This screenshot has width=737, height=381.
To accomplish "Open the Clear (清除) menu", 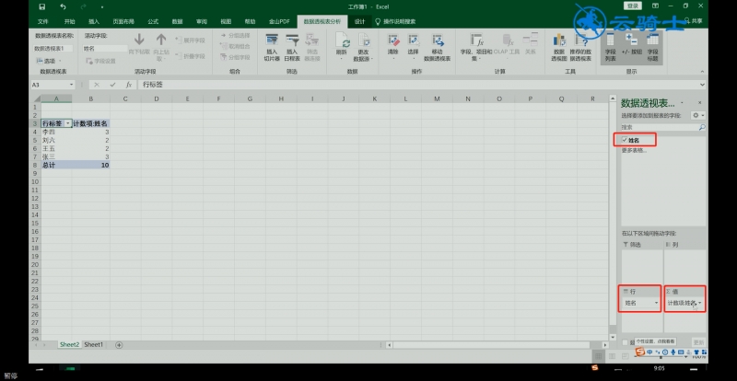I will pyautogui.click(x=393, y=48).
